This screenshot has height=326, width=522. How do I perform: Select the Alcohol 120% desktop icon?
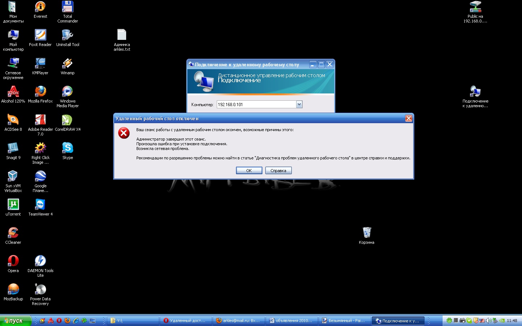[x=13, y=95]
